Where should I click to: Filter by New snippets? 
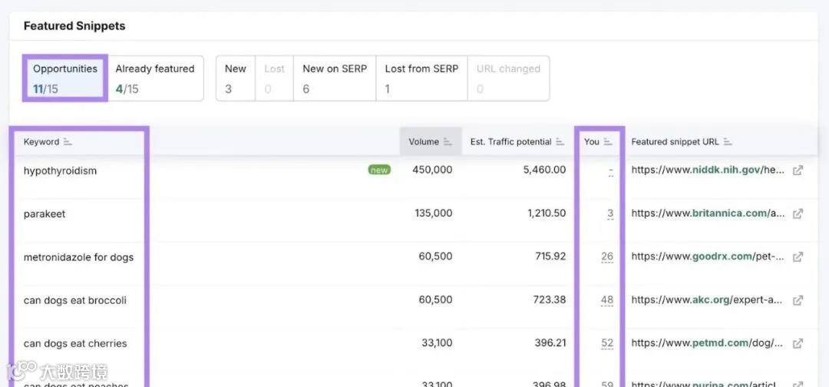[235, 78]
